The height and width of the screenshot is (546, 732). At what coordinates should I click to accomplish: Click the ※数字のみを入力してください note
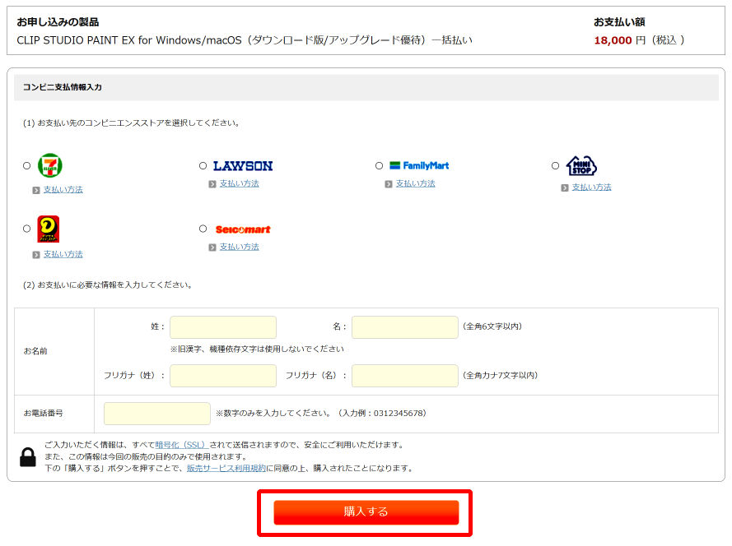click(321, 413)
